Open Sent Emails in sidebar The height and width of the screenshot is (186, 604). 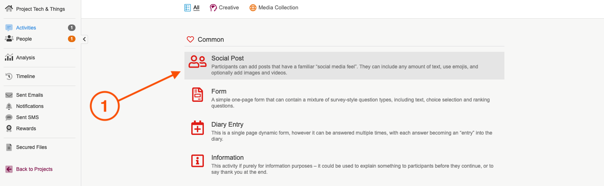(x=29, y=95)
